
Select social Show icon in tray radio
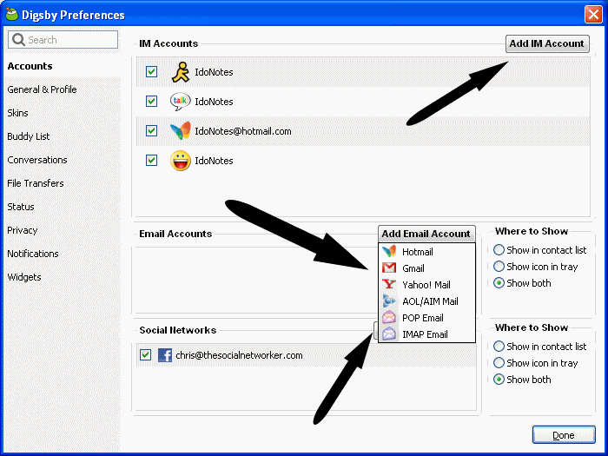[499, 362]
